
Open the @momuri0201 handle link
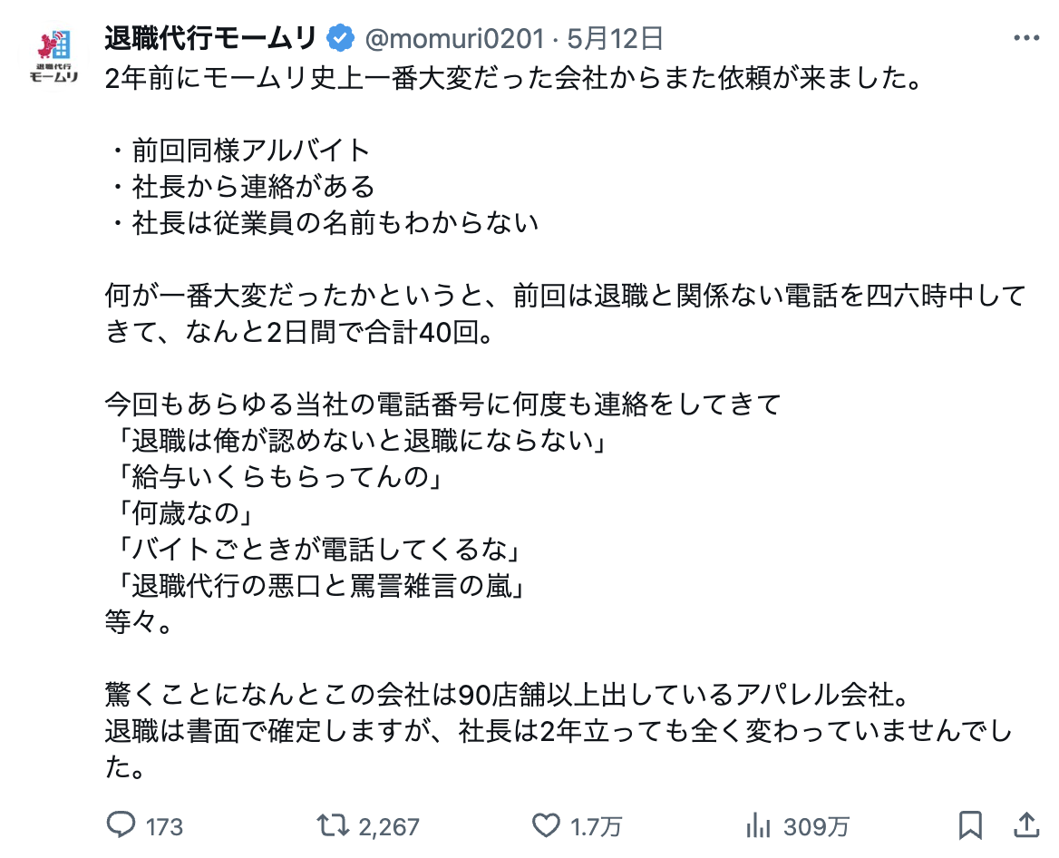[454, 39]
